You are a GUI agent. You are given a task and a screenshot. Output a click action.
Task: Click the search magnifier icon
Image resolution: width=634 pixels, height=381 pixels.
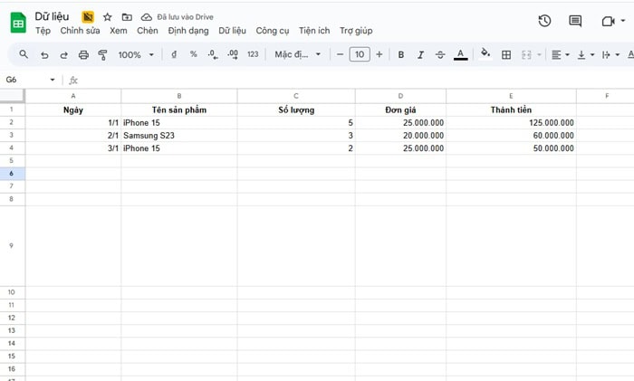[24, 55]
